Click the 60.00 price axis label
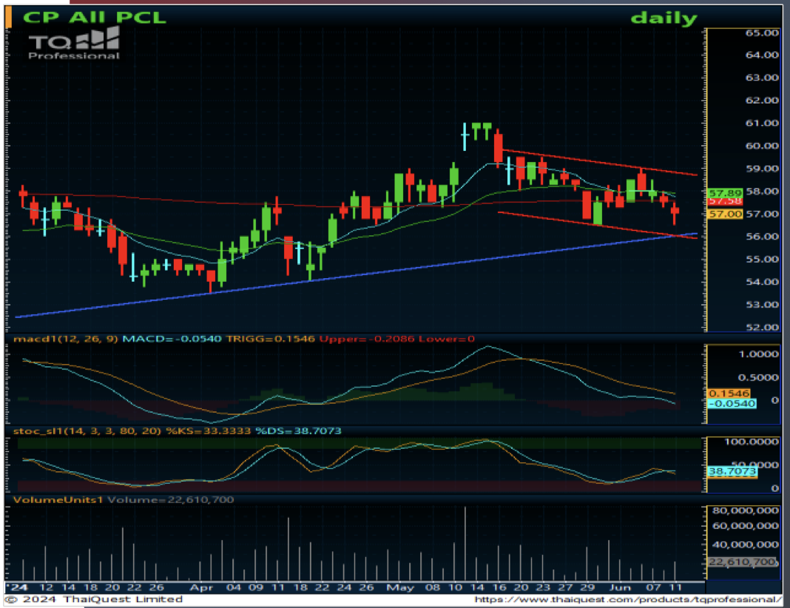 763,146
